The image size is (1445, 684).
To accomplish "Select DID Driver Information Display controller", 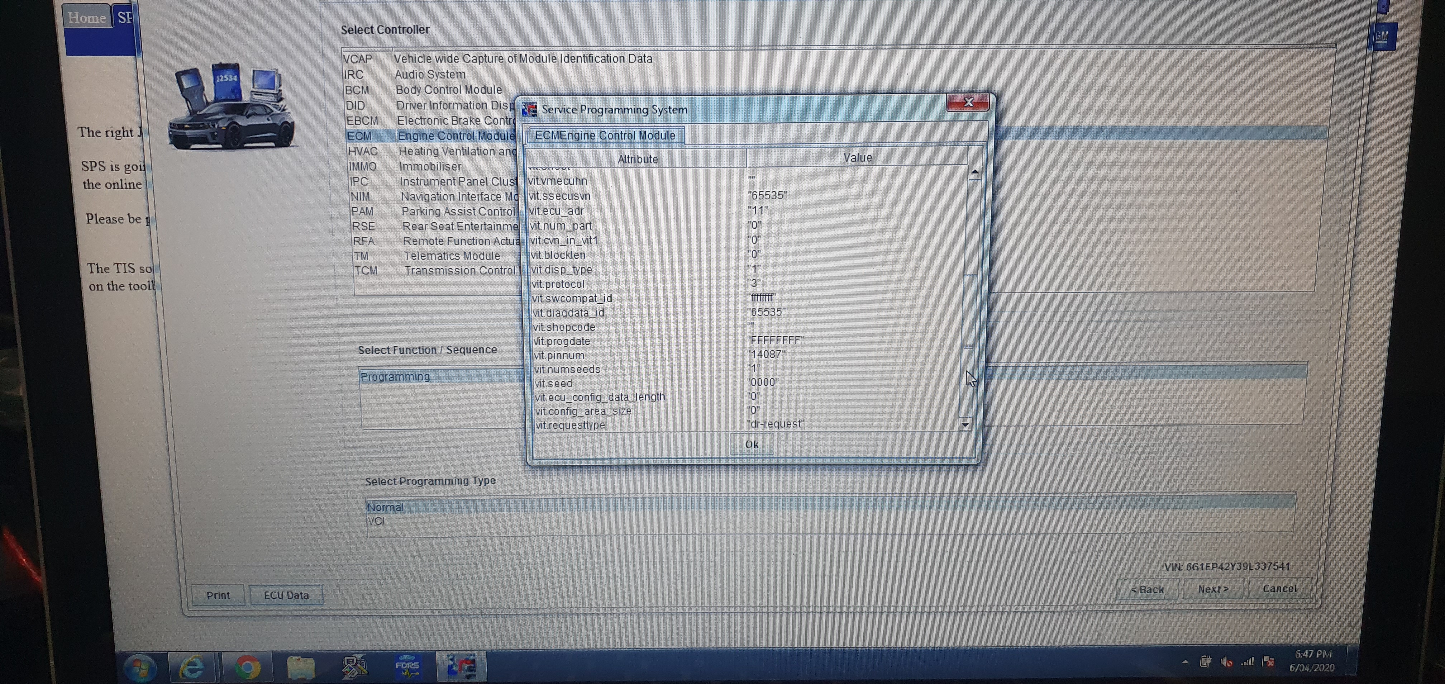I will pyautogui.click(x=430, y=105).
